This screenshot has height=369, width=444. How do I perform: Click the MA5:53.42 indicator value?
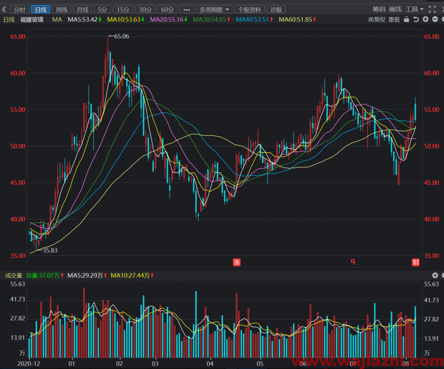tap(85, 19)
